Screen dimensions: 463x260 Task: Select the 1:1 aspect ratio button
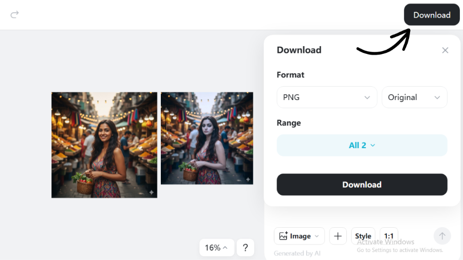coord(389,236)
